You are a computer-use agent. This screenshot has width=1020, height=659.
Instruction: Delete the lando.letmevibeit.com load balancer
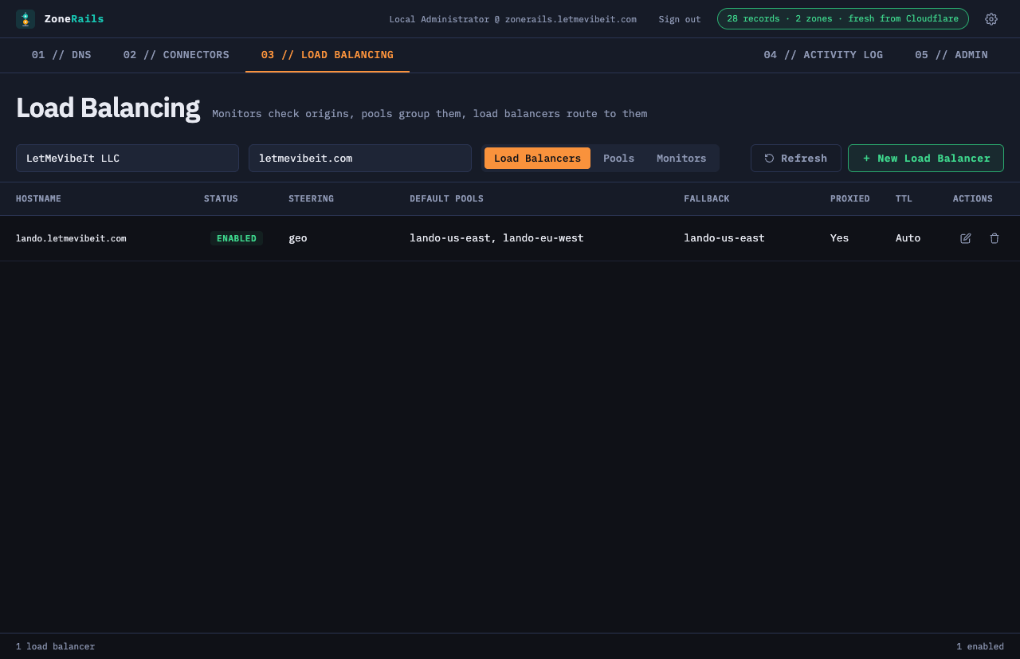(994, 238)
